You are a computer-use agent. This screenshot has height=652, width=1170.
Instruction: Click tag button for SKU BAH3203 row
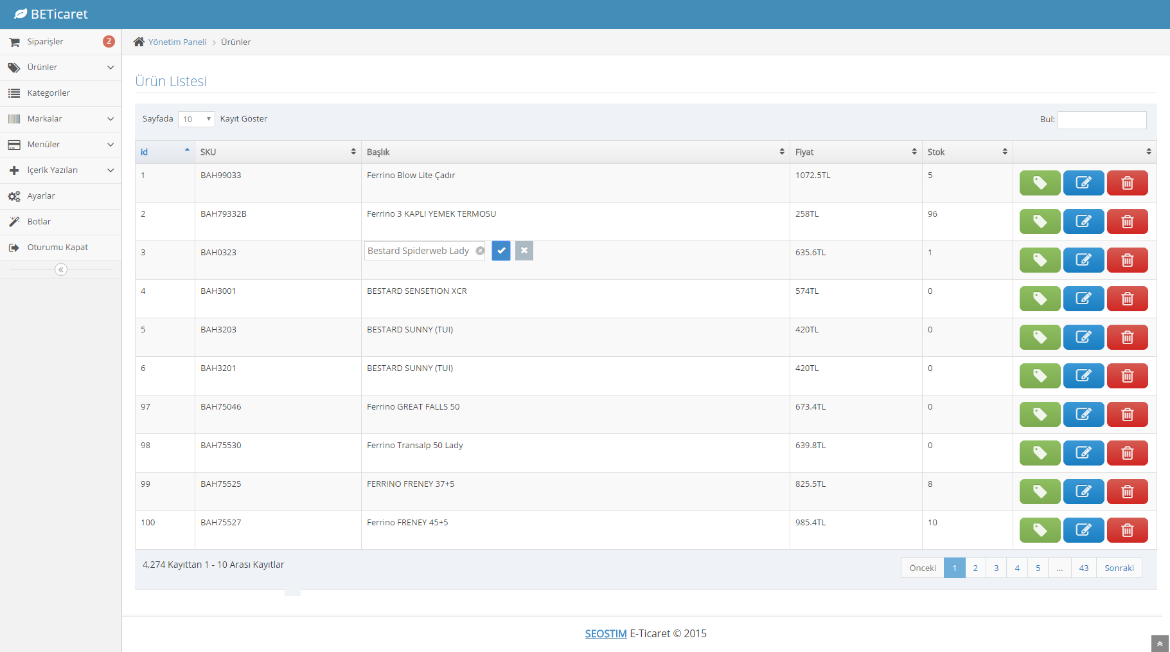(x=1040, y=337)
